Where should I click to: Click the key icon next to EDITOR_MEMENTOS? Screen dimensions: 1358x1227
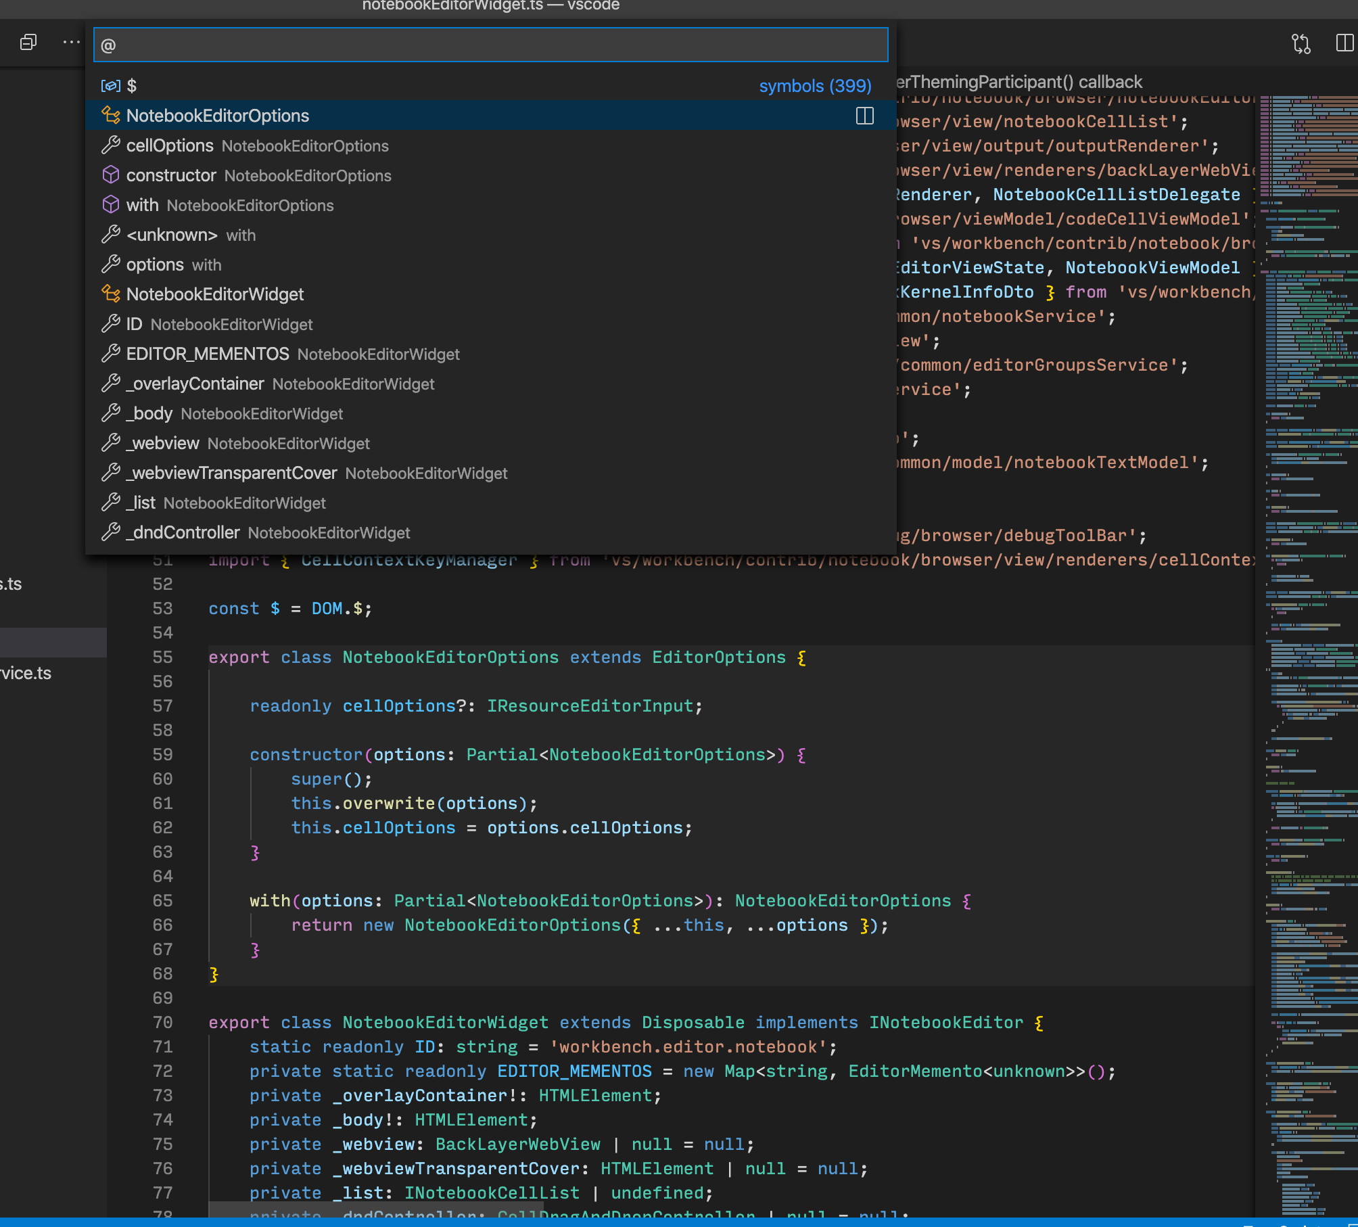(110, 353)
